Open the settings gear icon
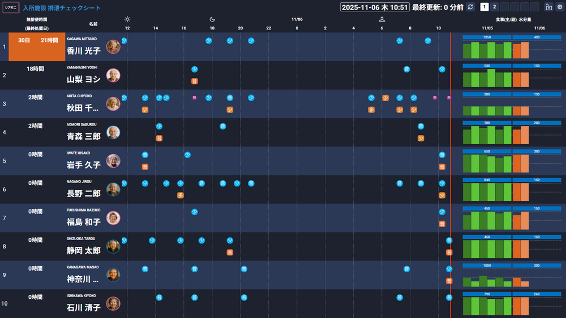This screenshot has width=566, height=318. click(560, 7)
